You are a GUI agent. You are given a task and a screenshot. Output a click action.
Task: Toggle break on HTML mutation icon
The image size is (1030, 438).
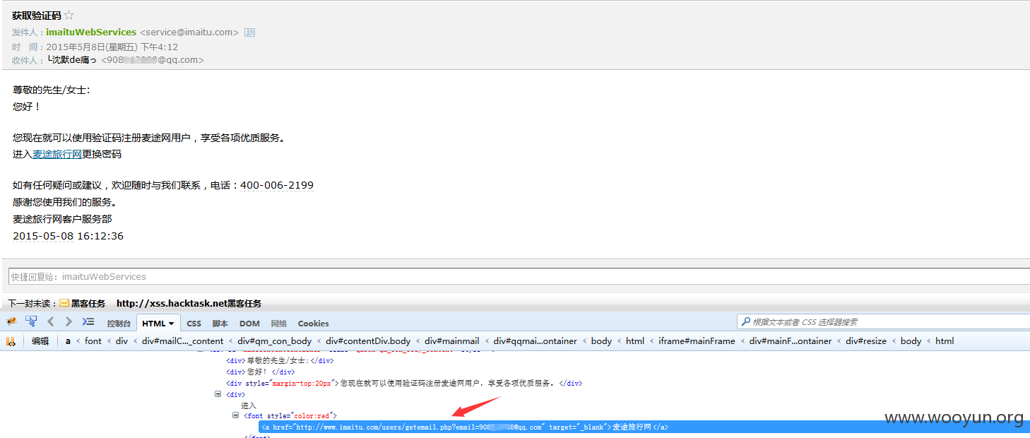point(11,341)
